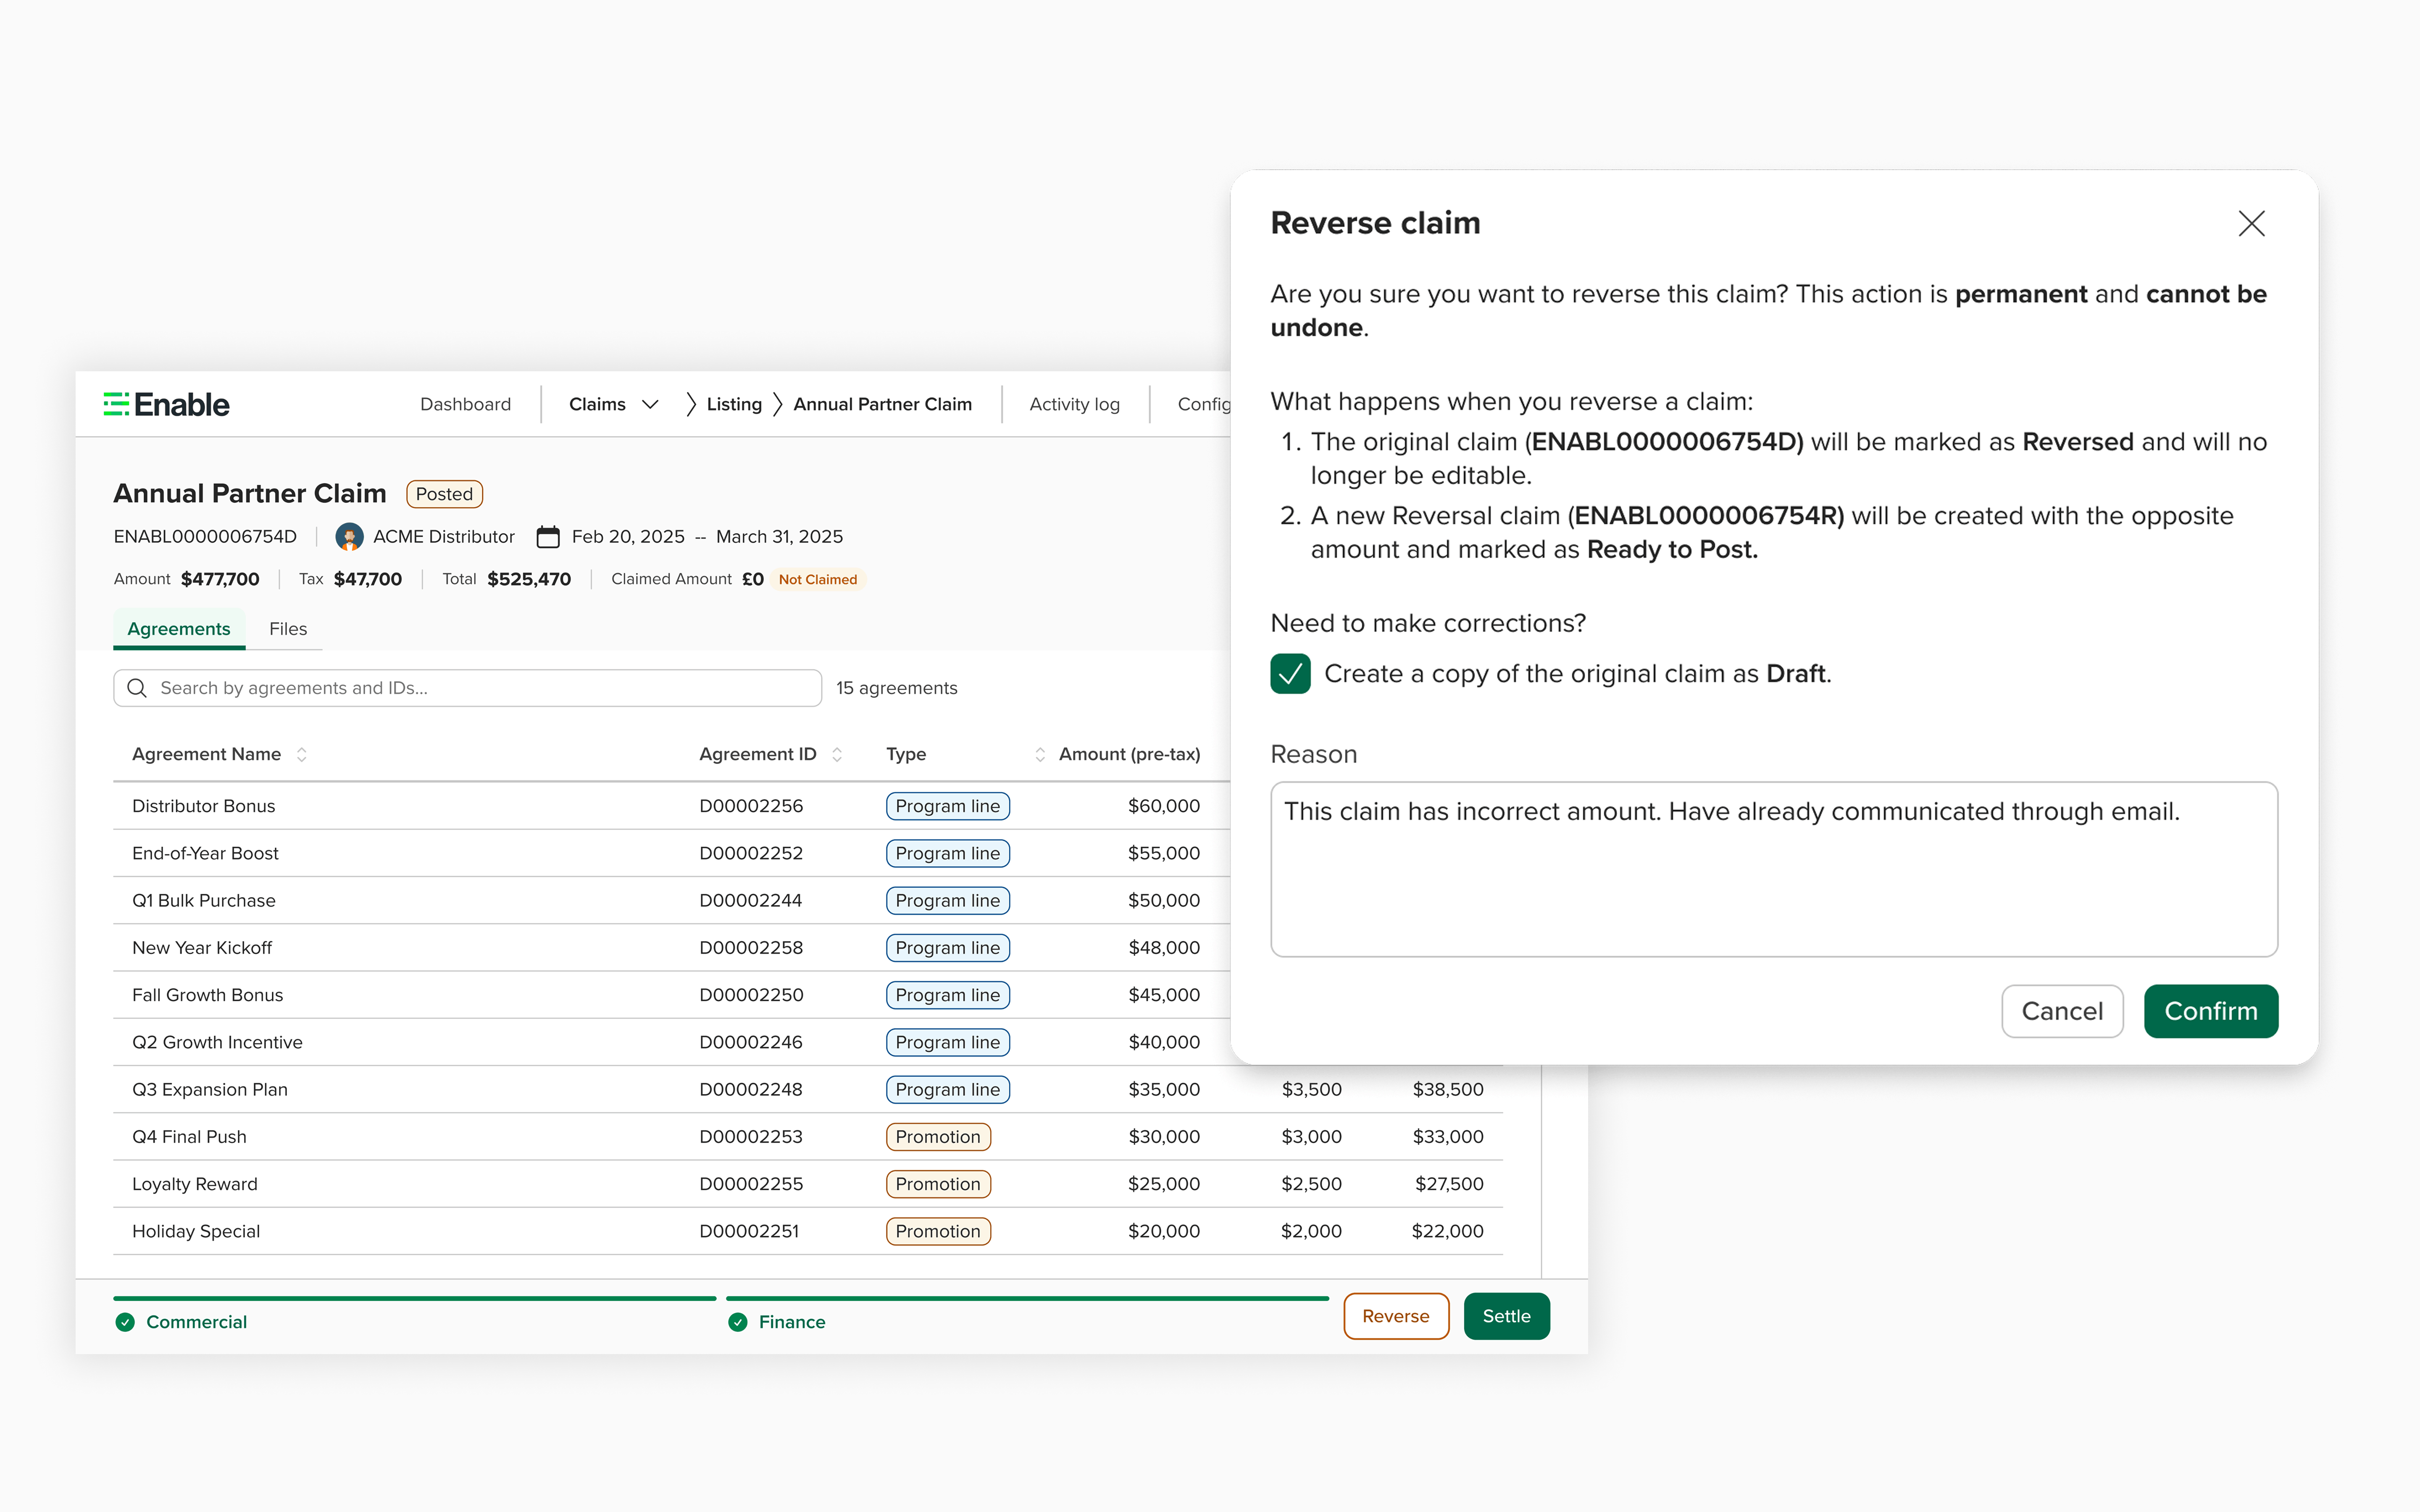Image resolution: width=2420 pixels, height=1512 pixels.
Task: Click Promotion tag on Loyalty Reward row
Action: click(x=938, y=1184)
